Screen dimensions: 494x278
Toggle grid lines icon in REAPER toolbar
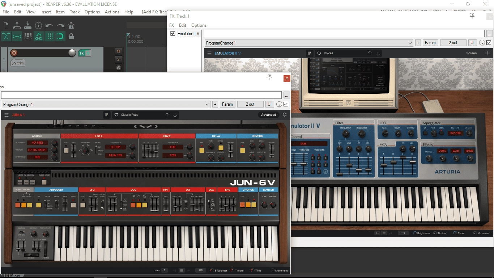click(x=49, y=36)
